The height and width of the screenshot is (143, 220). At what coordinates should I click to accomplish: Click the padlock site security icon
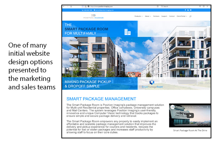tap(86, 6)
